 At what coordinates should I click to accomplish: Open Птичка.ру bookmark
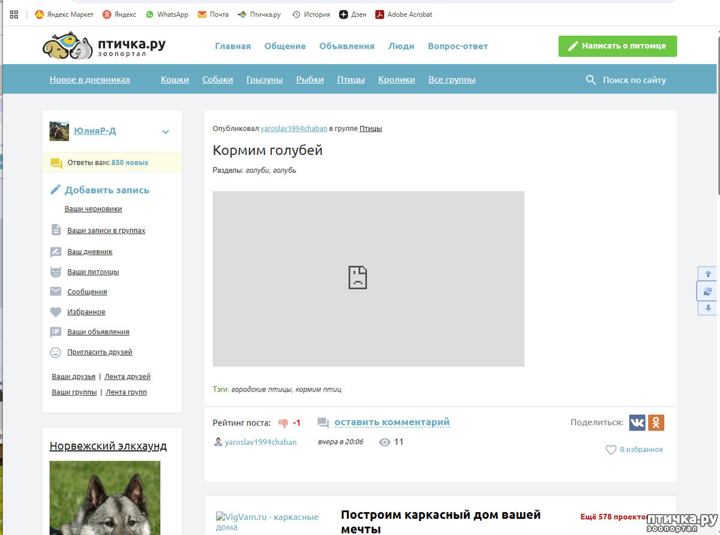point(259,14)
